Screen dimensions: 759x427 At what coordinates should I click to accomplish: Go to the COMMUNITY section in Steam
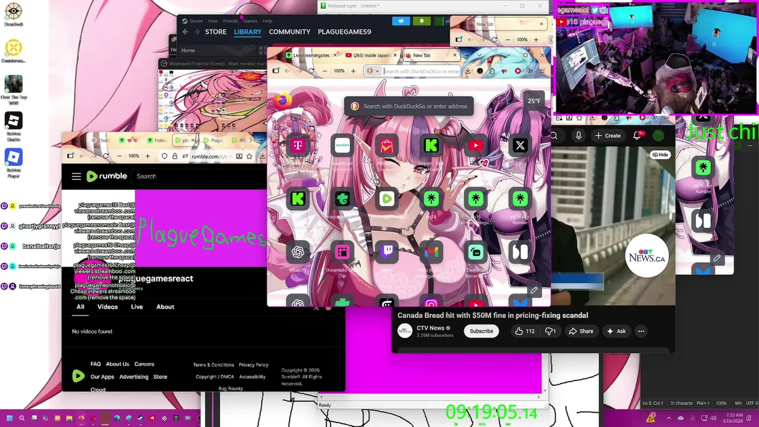[289, 32]
